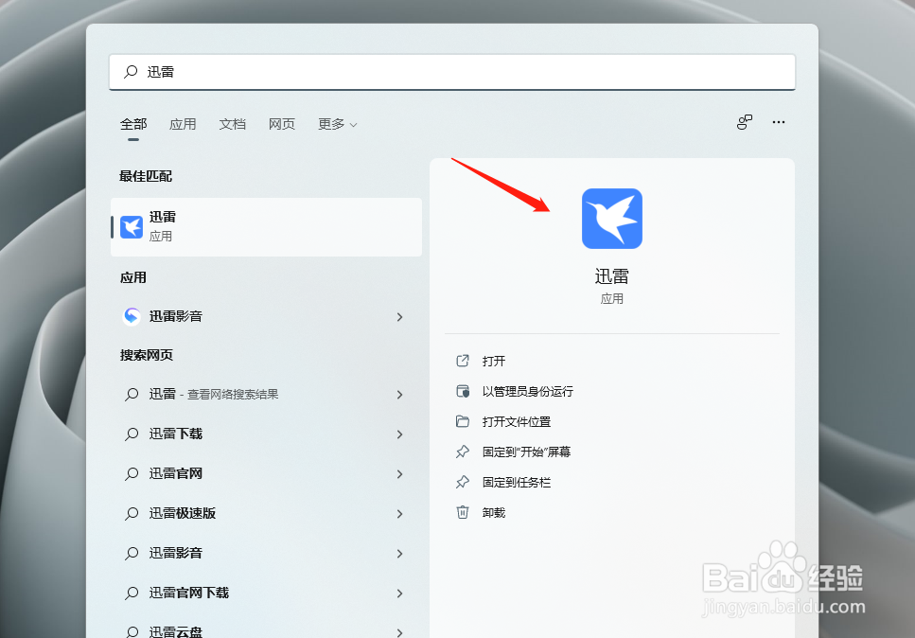Screen dimensions: 915x638
Task: Choose 打开文件位置
Action: click(x=517, y=422)
